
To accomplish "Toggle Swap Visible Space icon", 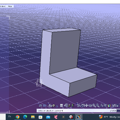I will [117, 105].
